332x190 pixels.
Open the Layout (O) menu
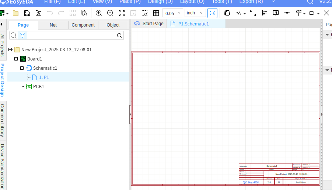(x=192, y=2)
